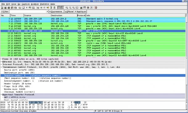Open the Capture menu
Screen dimensions: 188x113
tap(26, 4)
